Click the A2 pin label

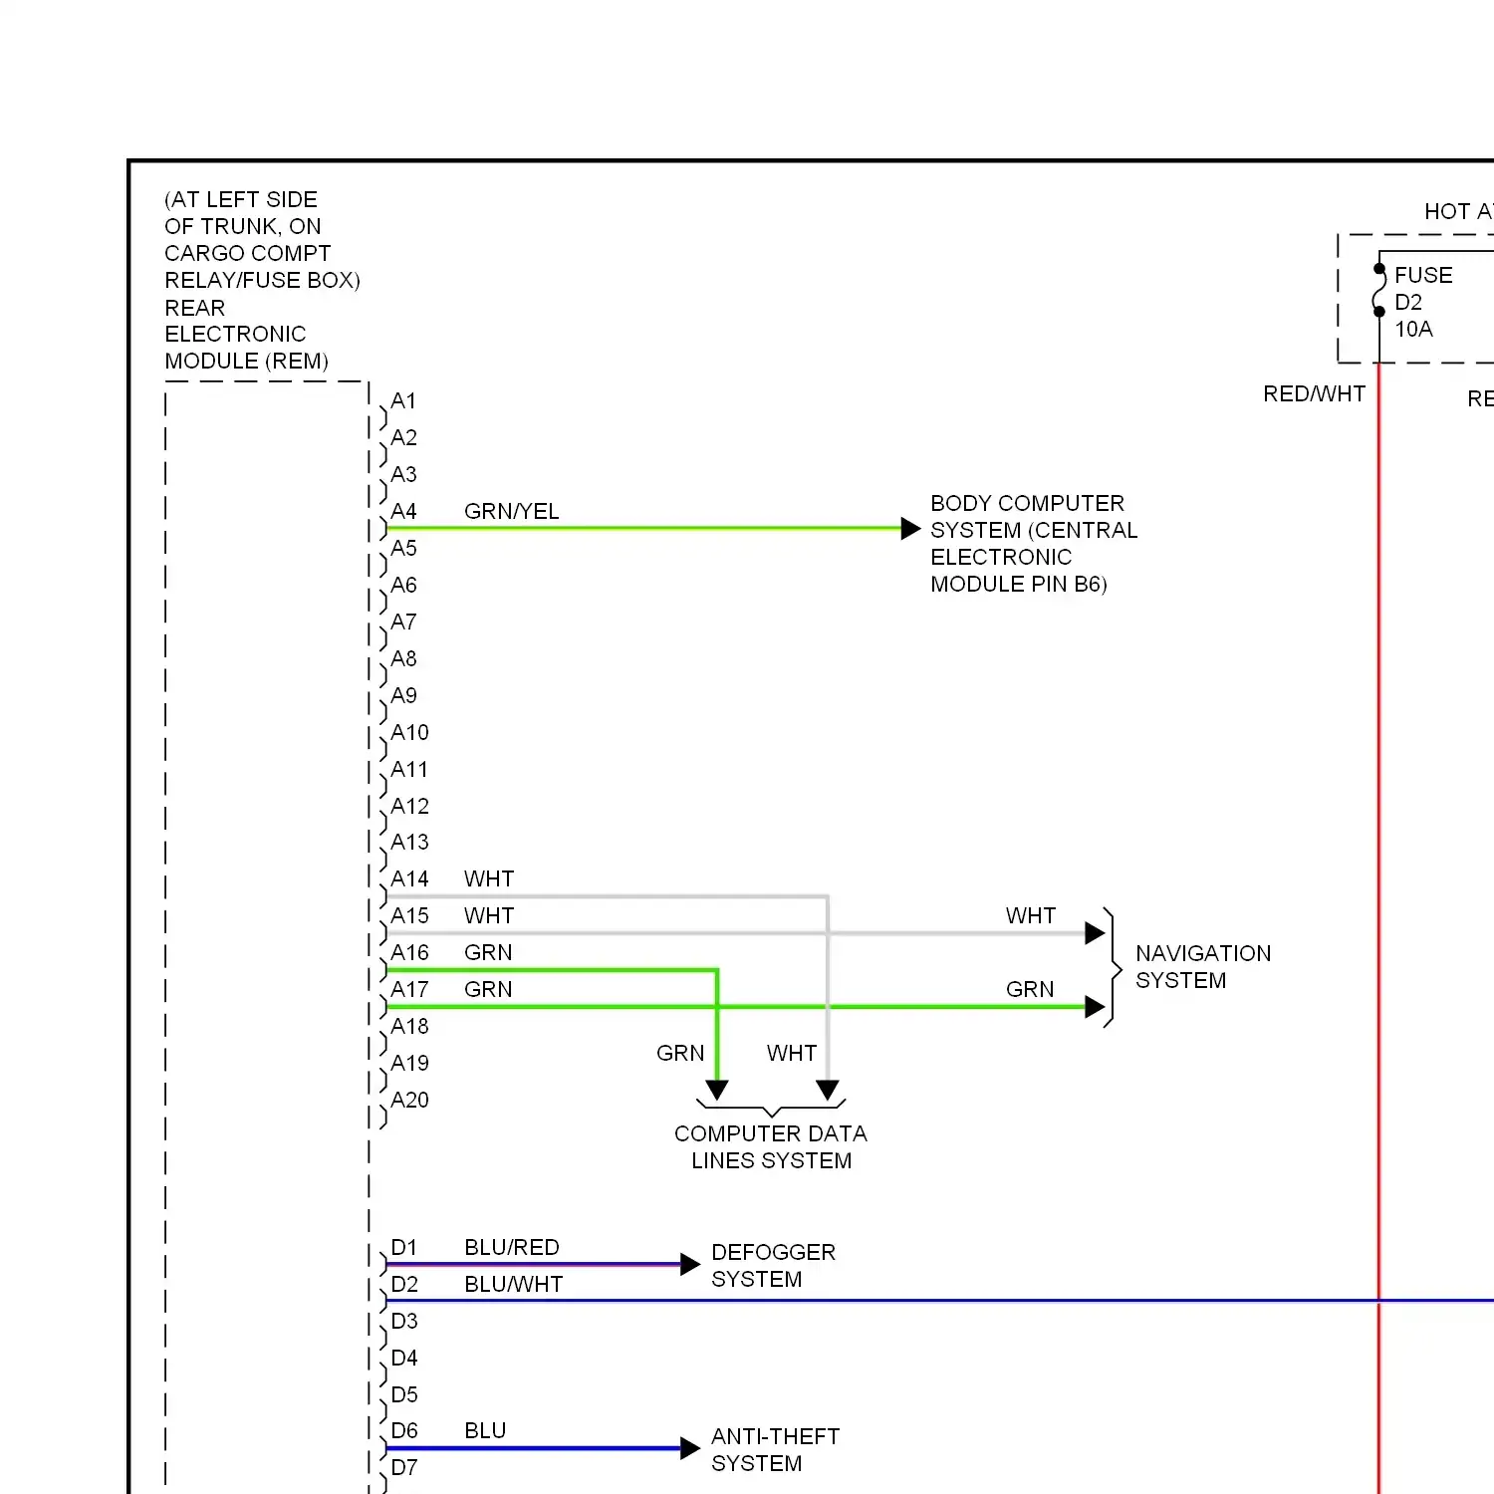tap(403, 438)
